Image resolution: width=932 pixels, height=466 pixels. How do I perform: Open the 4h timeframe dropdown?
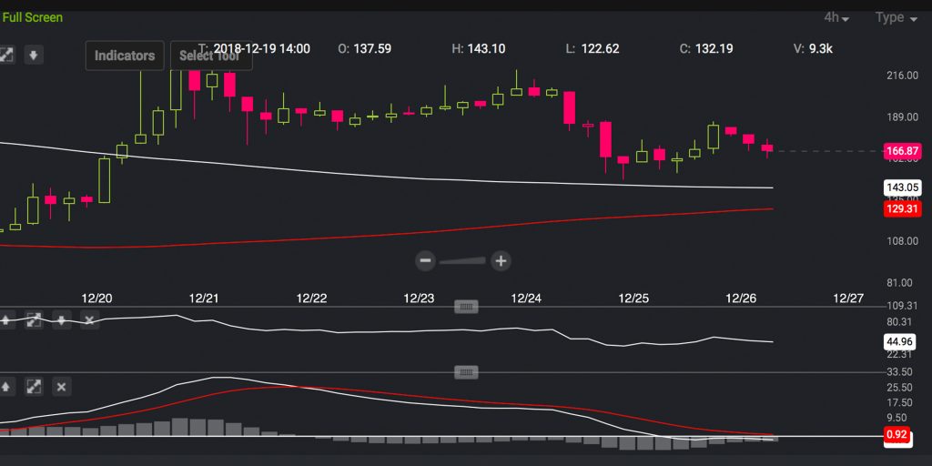[x=836, y=17]
